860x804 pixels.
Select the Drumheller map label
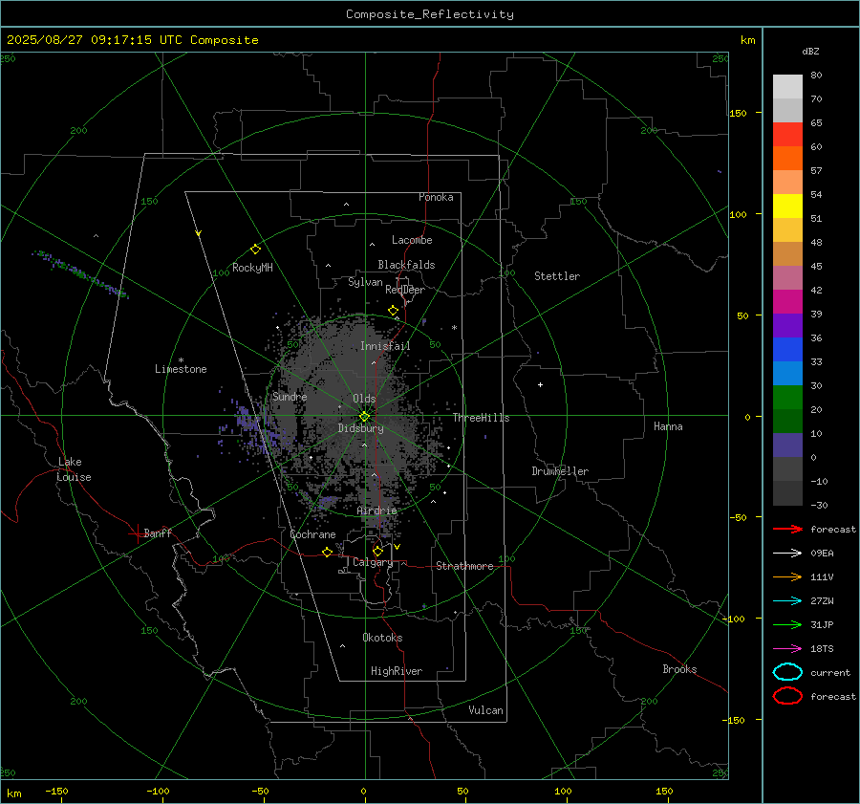click(x=560, y=471)
